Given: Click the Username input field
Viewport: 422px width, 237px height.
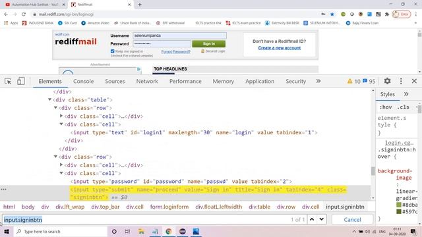Looking at the screenshot, I should 179,36.
